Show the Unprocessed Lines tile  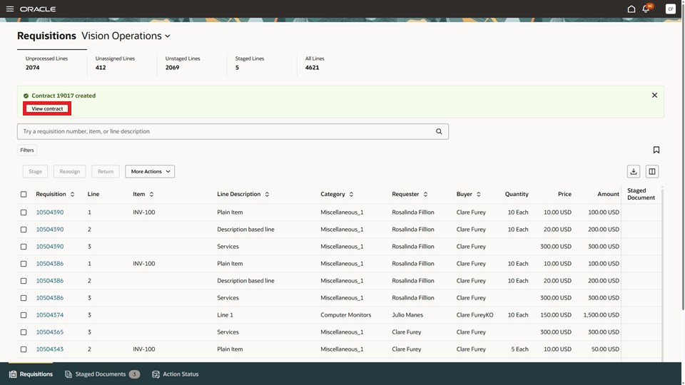pyautogui.click(x=52, y=63)
